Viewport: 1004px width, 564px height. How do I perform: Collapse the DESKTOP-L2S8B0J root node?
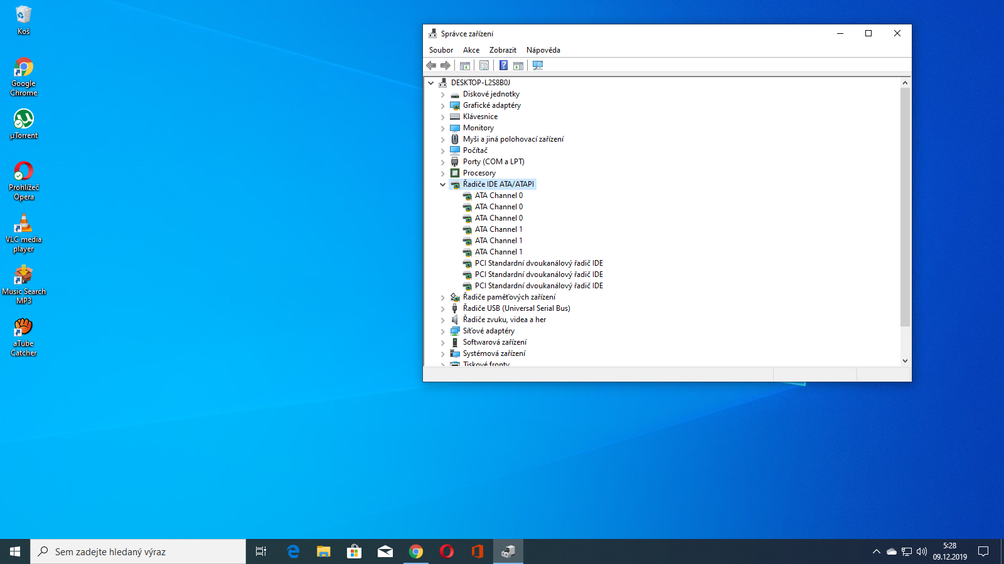point(431,83)
